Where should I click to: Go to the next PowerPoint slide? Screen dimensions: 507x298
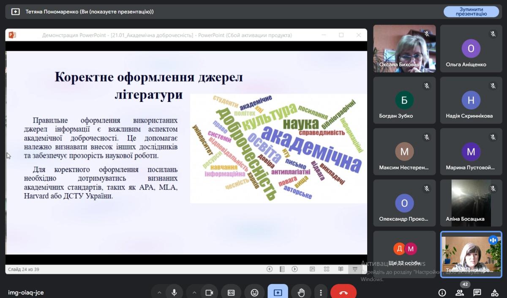pos(295,269)
